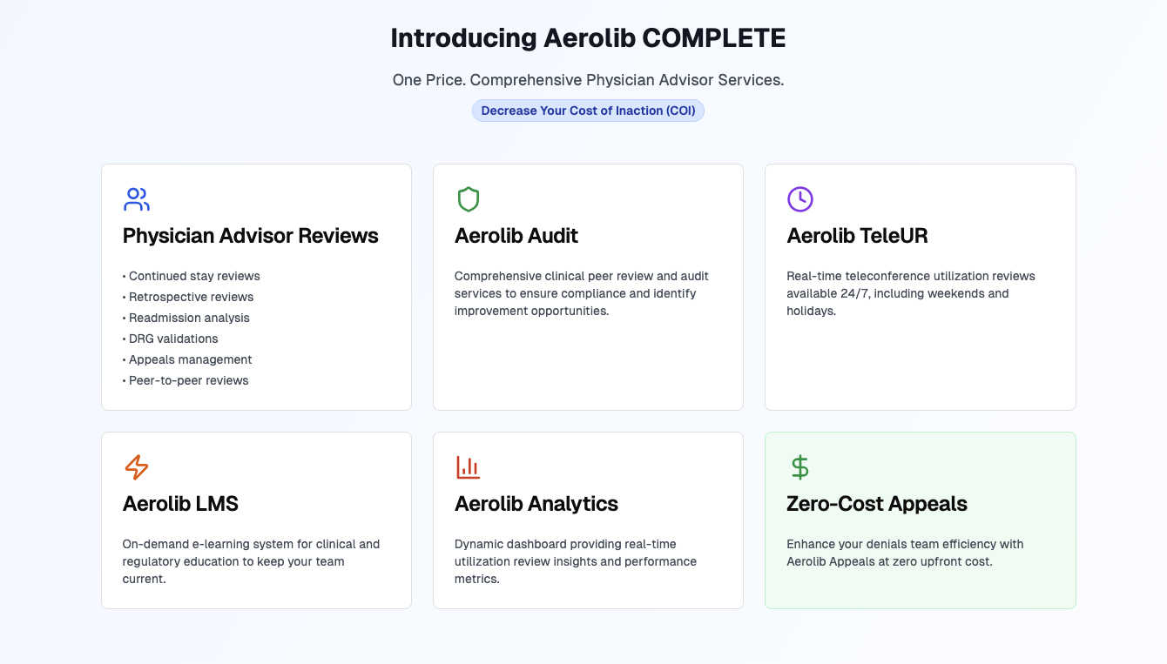Screen dimensions: 1167x664
Task: Click the Decrease Your Cost of Inaction badge
Action: pyautogui.click(x=588, y=111)
